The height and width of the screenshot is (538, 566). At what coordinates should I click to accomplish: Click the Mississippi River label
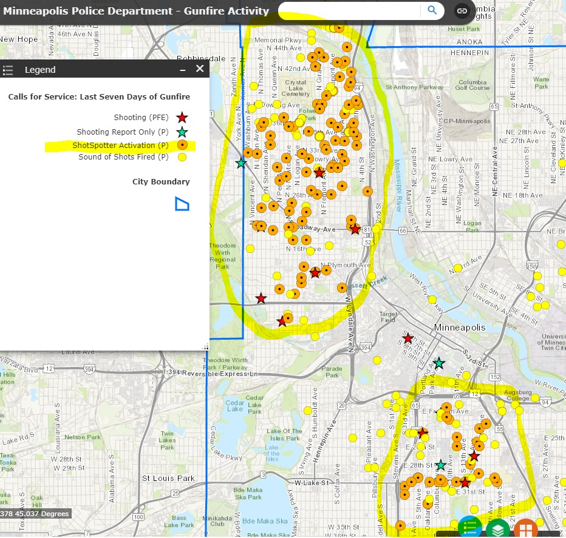tap(397, 186)
